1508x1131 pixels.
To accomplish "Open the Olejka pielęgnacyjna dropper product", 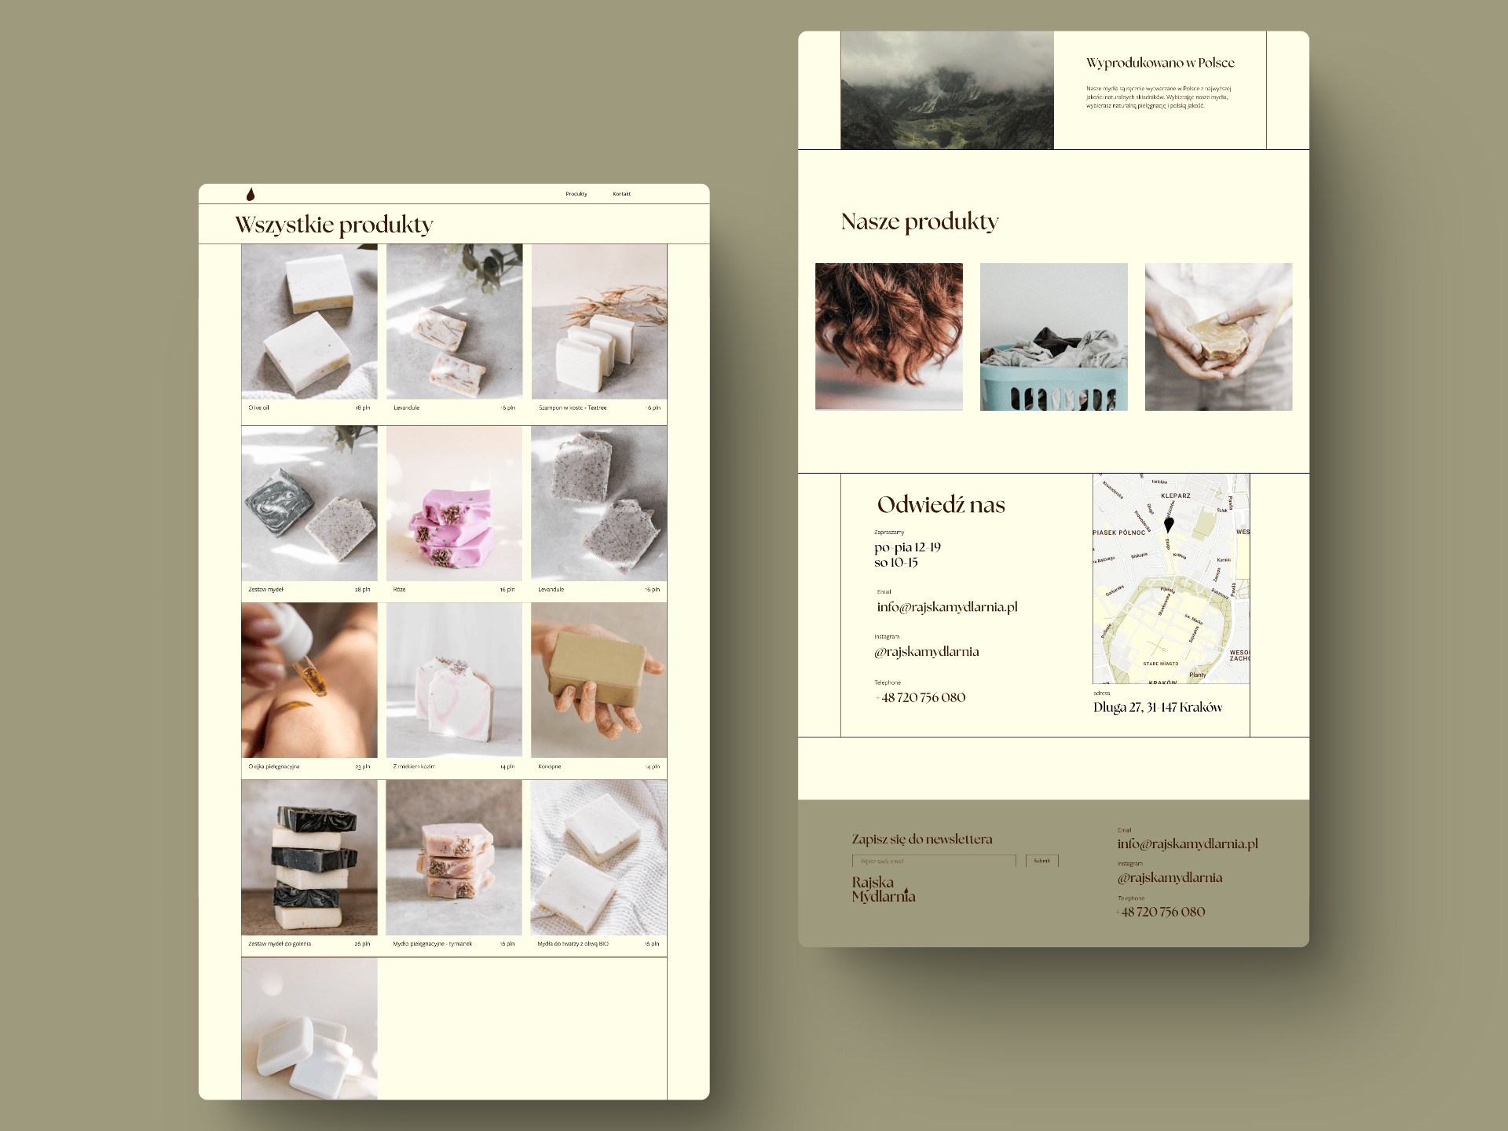I will (x=309, y=680).
